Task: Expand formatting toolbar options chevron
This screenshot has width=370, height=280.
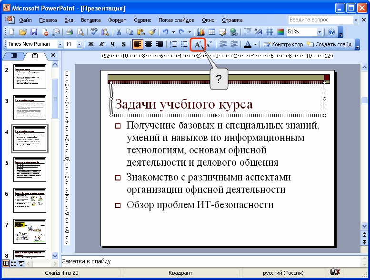Action: 358,44
